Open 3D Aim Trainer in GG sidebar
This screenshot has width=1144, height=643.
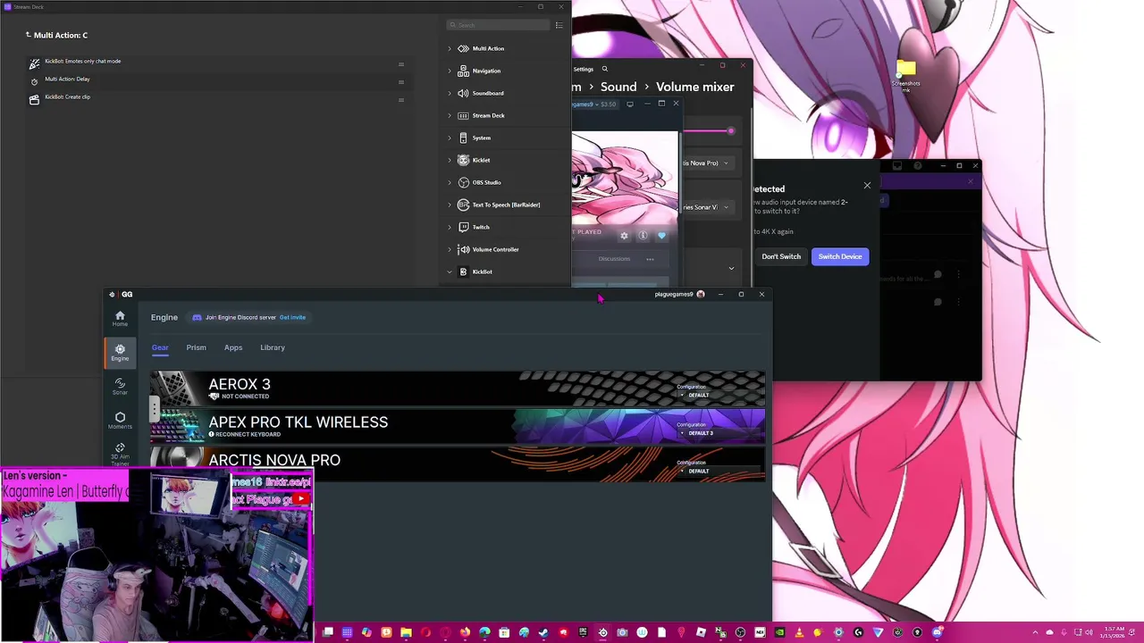tap(120, 454)
